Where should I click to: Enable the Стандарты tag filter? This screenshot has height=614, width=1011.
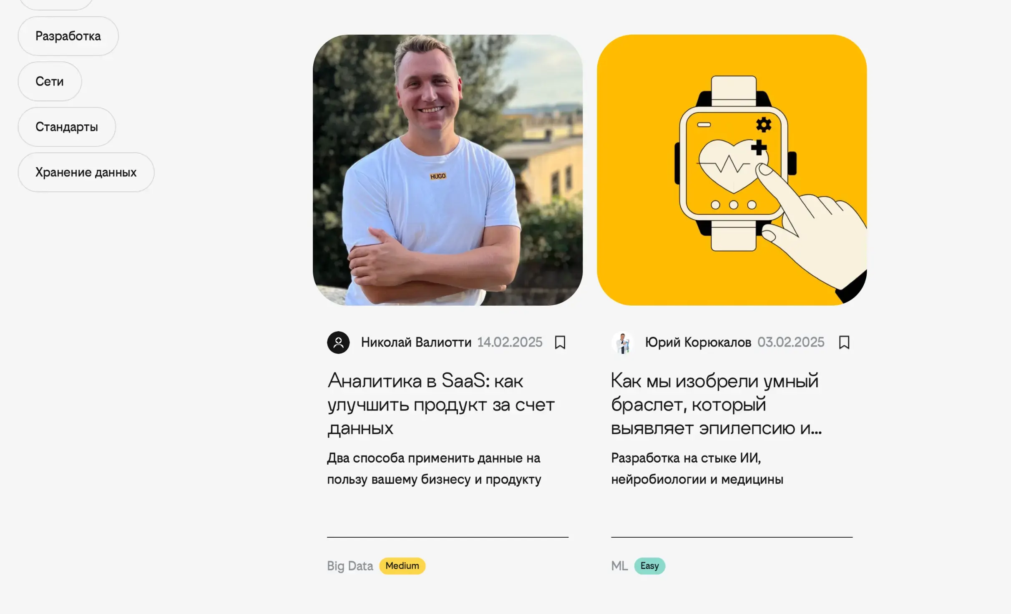pos(67,127)
